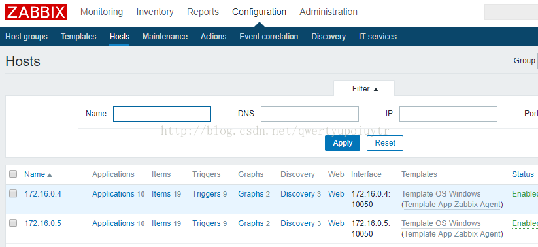
Task: Open Web scenarios for 172.16.0.4
Action: (x=336, y=194)
